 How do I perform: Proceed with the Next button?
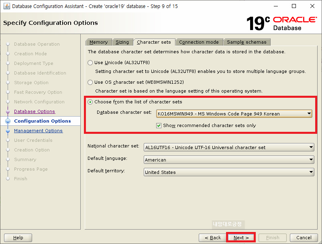tap(241, 238)
